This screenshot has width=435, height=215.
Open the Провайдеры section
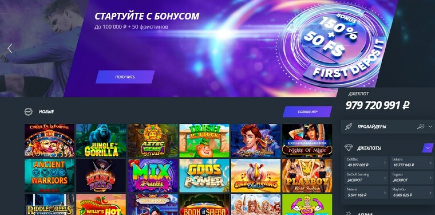tap(372, 127)
